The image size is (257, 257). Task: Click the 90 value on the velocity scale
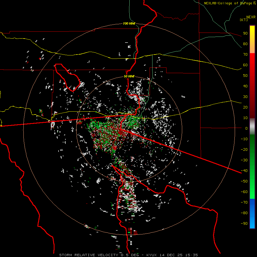pos(245,33)
